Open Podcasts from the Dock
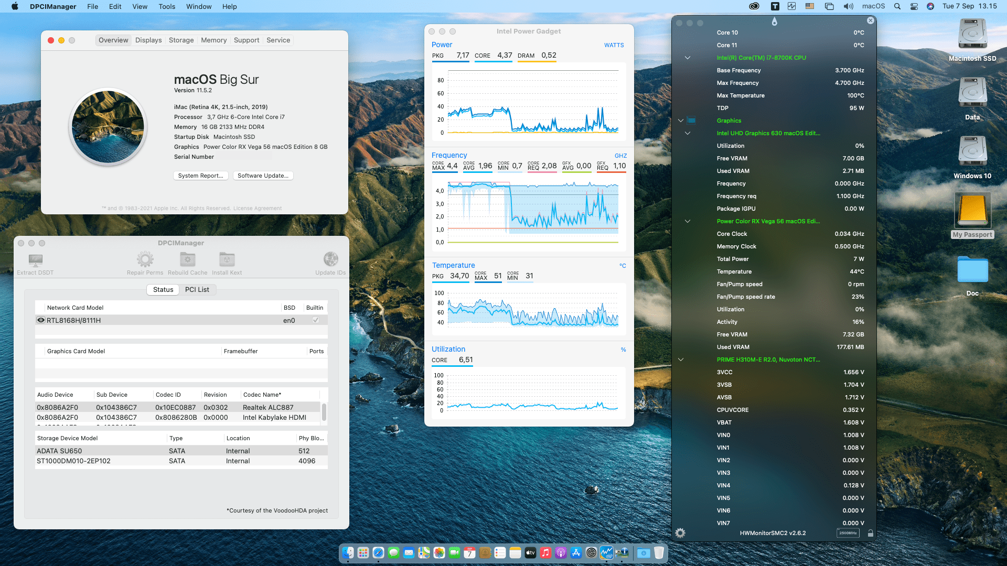 pyautogui.click(x=561, y=552)
